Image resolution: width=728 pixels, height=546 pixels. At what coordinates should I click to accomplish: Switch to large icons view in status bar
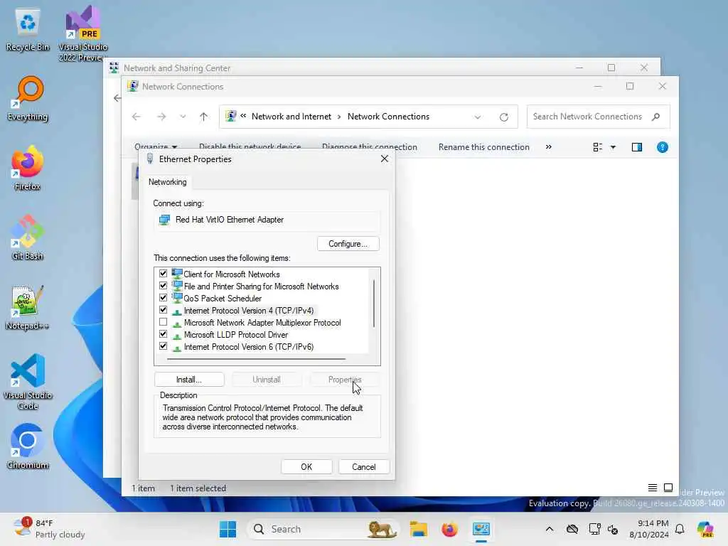[x=668, y=488]
